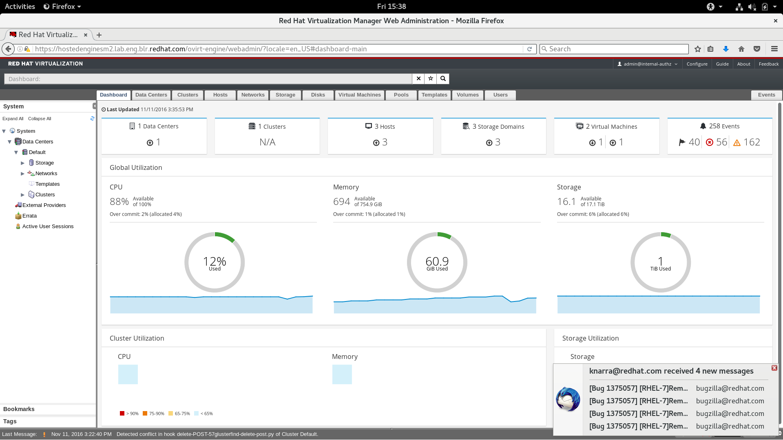Click the warning triangle events icon

tap(737, 143)
